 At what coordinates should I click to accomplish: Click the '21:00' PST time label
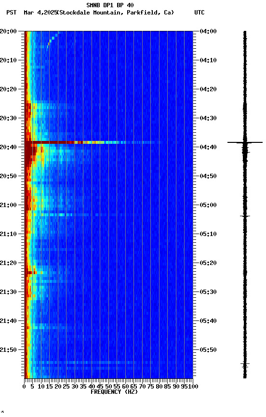tap(8, 205)
